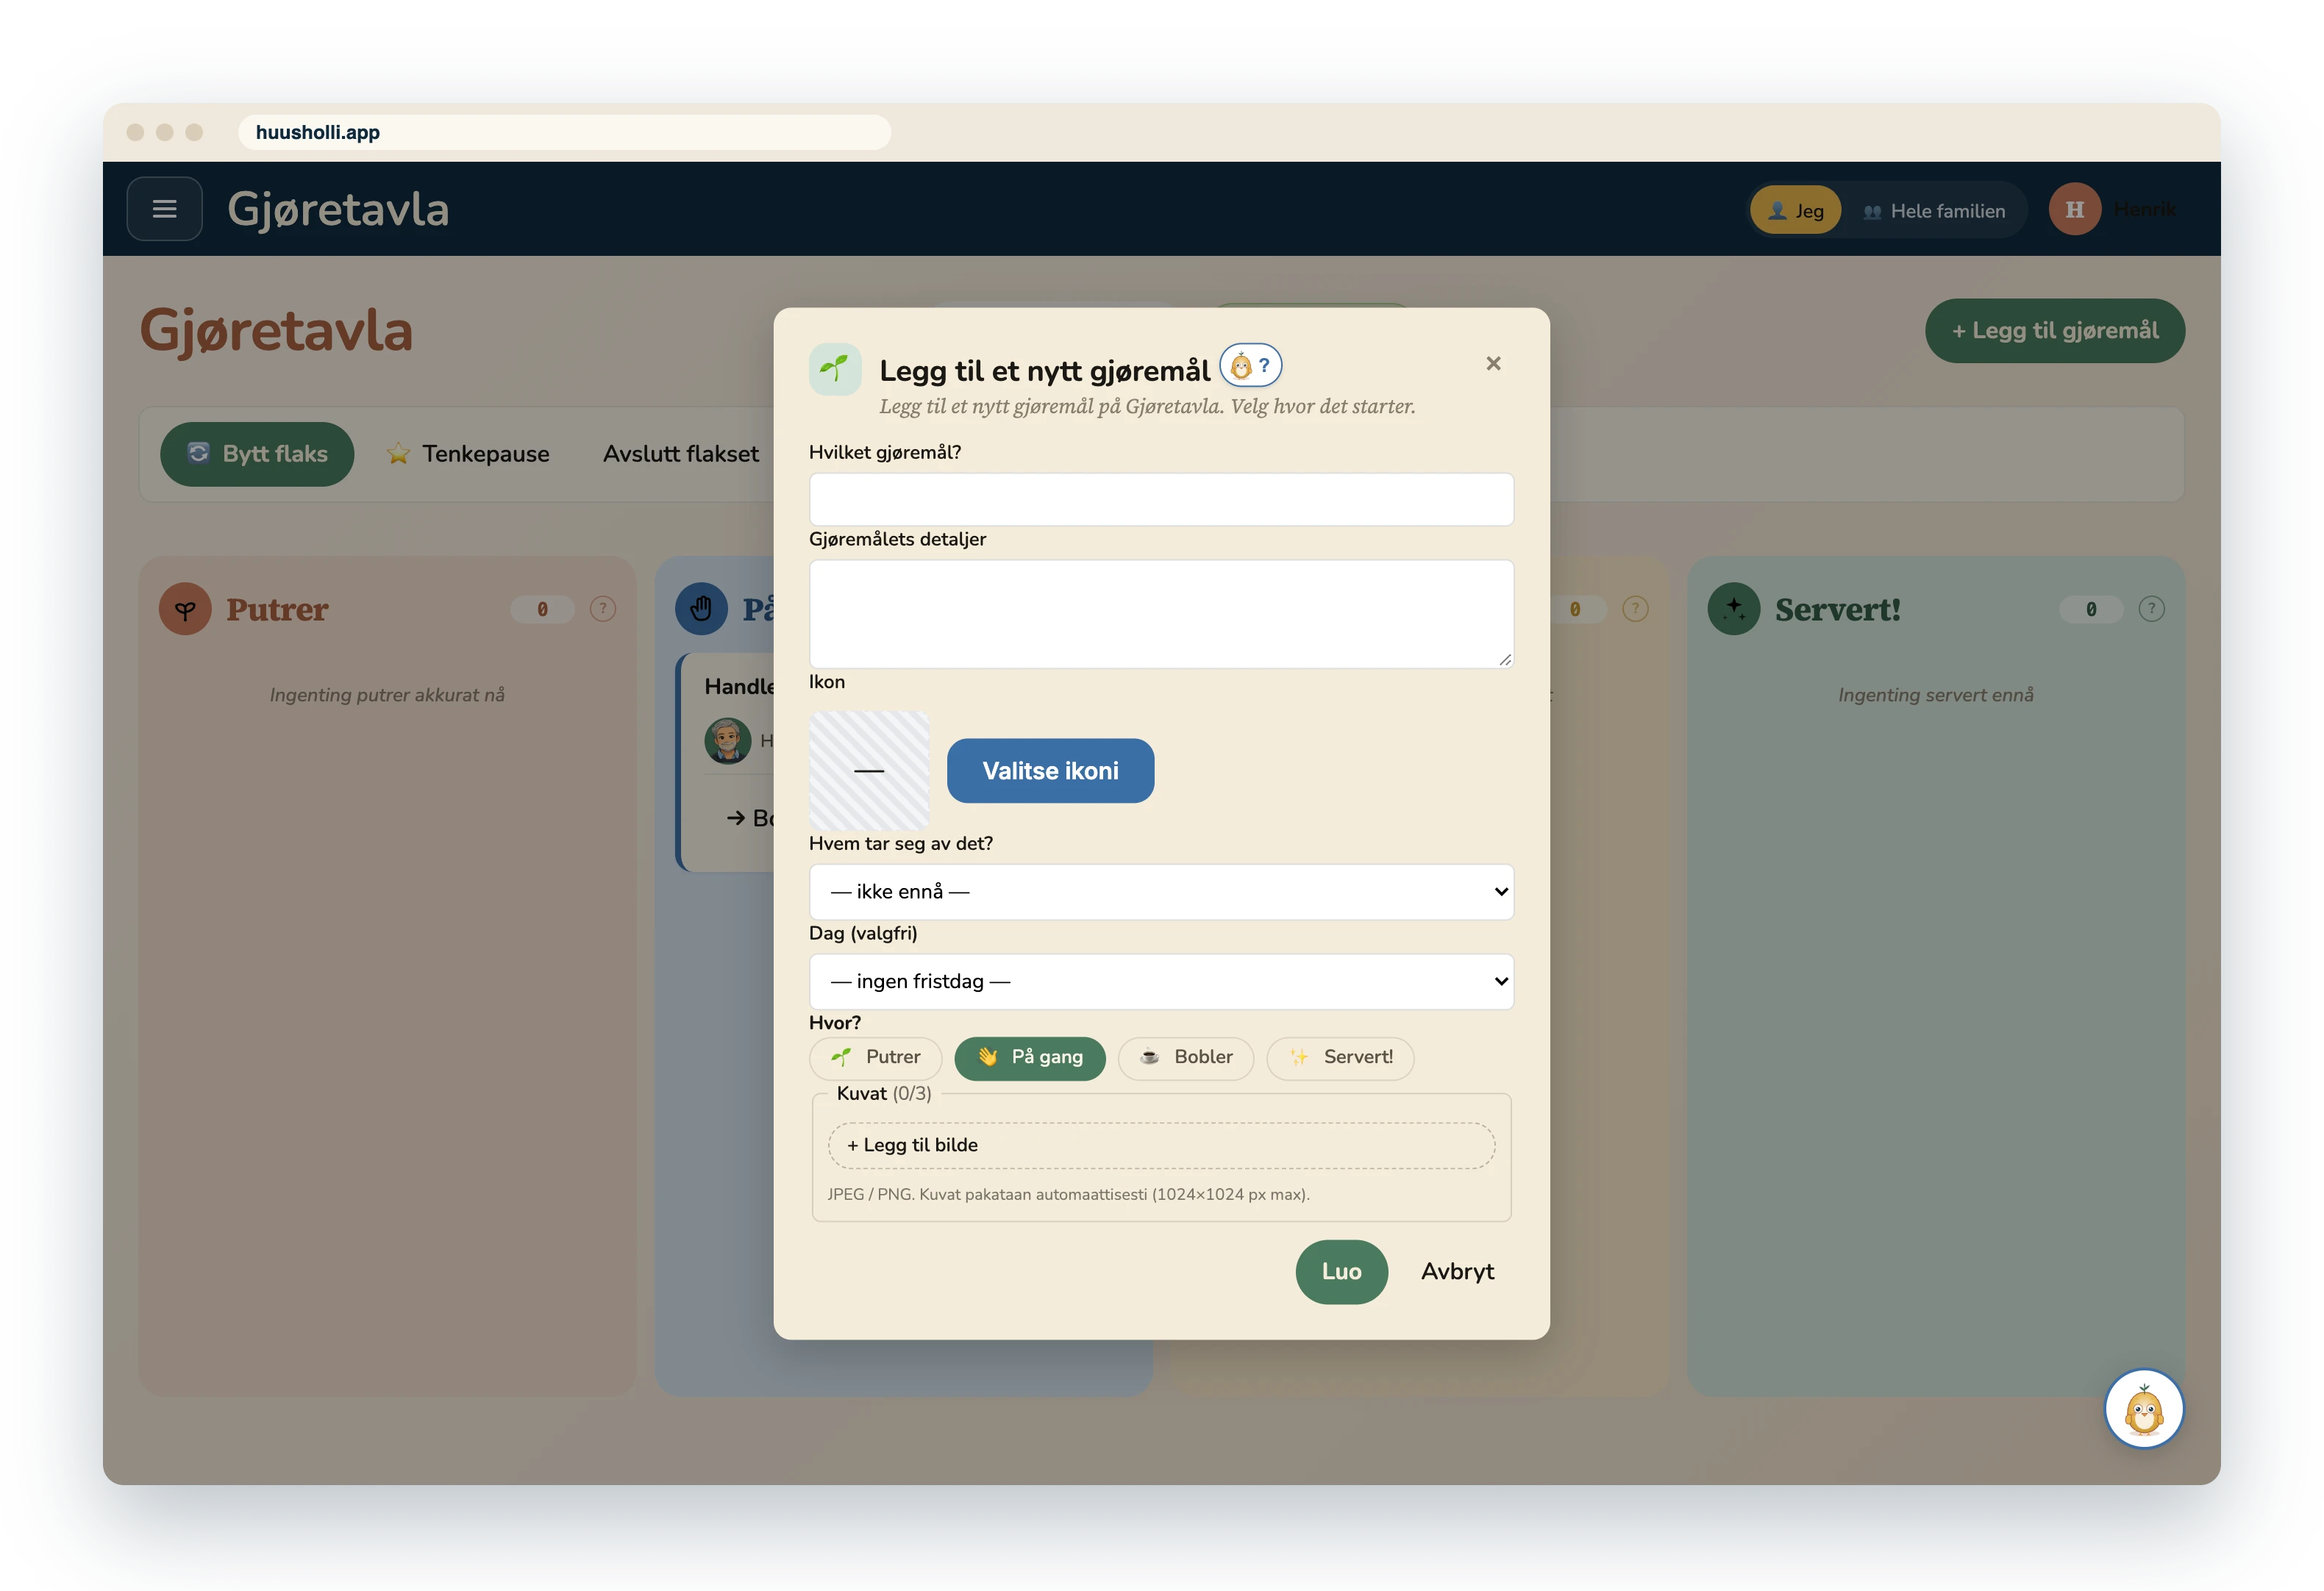Open the 'Hvem tar seg av det?' dropdown
Image resolution: width=2324 pixels, height=1591 pixels.
pos(1161,892)
